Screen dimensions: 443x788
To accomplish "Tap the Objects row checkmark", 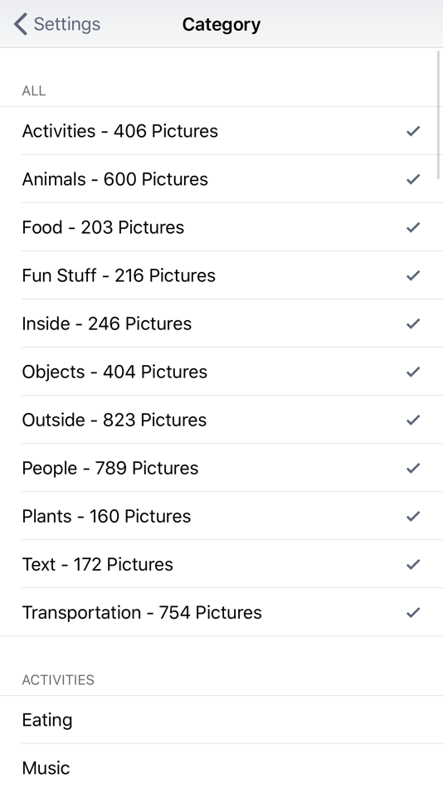I will (413, 372).
